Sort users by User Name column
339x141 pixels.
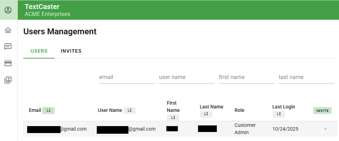pos(129,110)
